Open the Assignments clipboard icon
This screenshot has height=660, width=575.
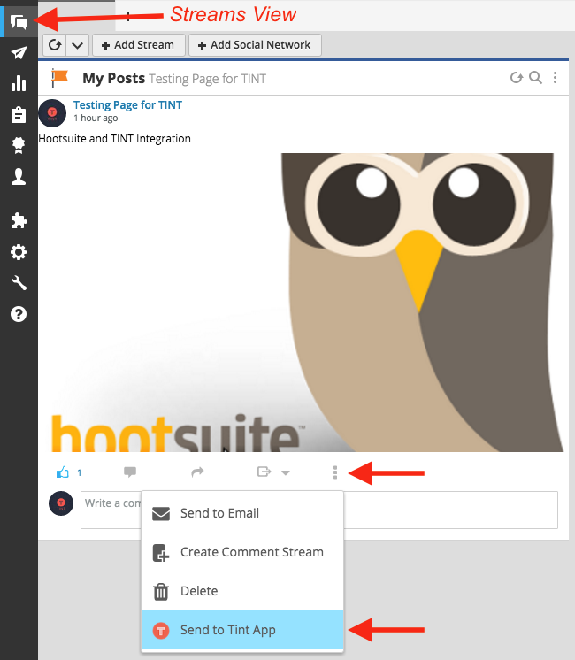click(19, 114)
